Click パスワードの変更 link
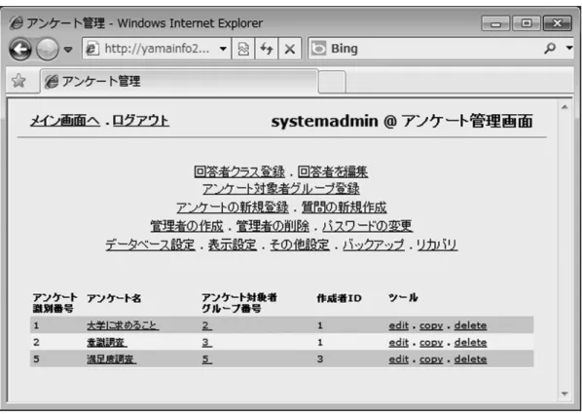The height and width of the screenshot is (414, 582). [x=368, y=226]
